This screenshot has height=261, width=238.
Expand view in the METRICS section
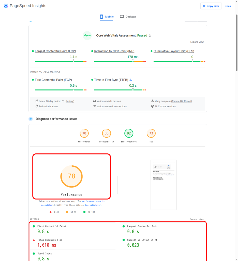[x=197, y=219]
